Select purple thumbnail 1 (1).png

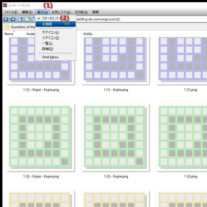click(x=182, y=61)
